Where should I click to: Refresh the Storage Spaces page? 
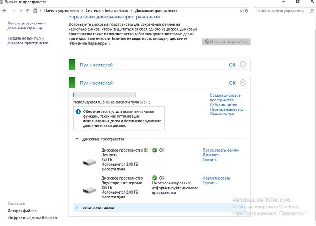246,11
